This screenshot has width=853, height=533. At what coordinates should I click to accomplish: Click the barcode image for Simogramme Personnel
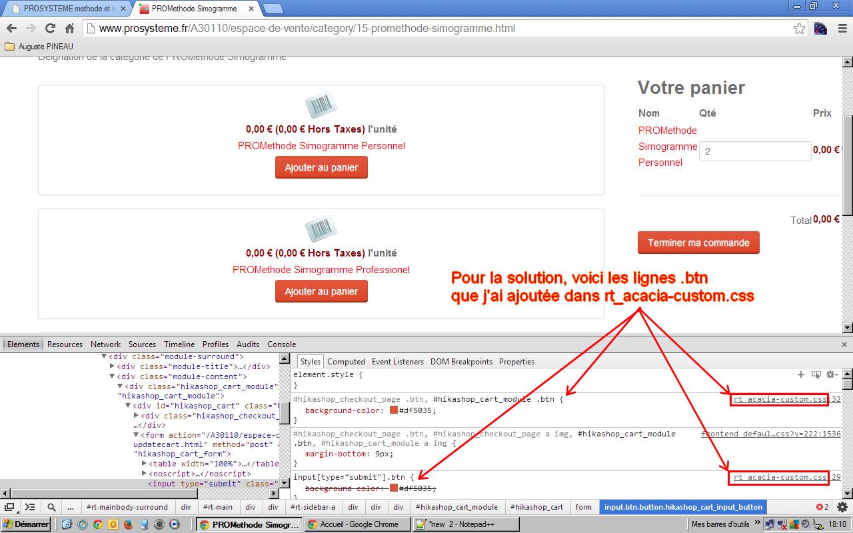(x=321, y=106)
